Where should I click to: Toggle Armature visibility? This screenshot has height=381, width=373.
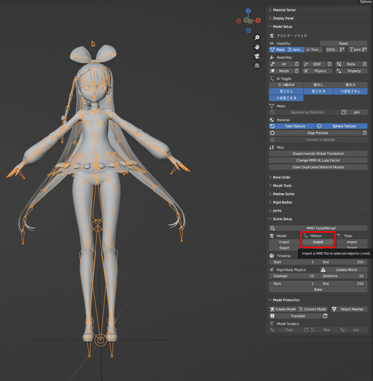click(296, 49)
